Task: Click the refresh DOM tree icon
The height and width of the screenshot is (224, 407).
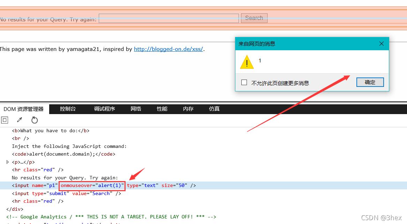Action: click(35, 120)
